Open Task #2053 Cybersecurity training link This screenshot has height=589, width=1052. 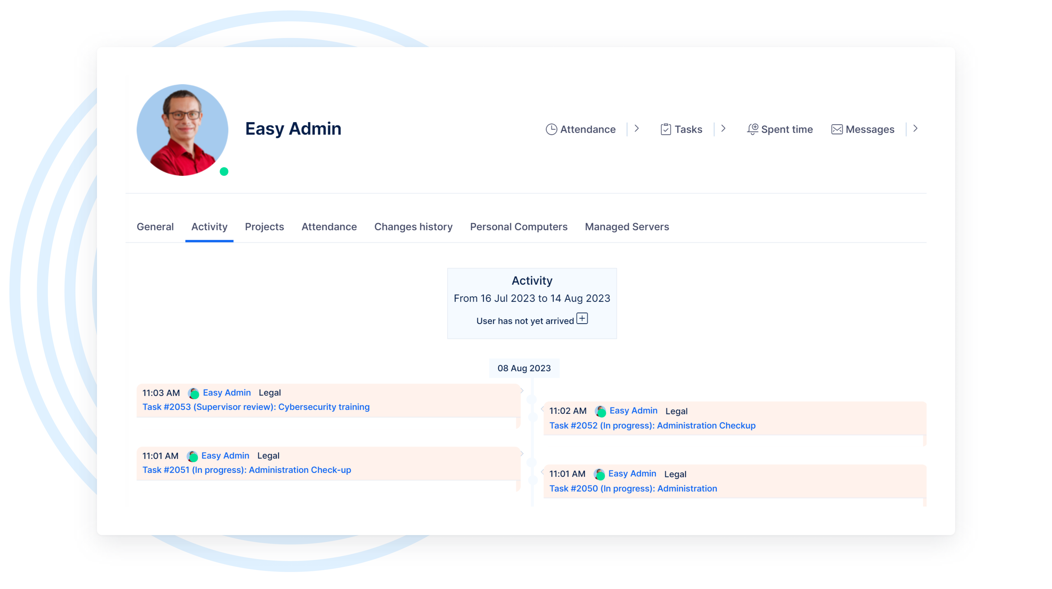point(256,407)
